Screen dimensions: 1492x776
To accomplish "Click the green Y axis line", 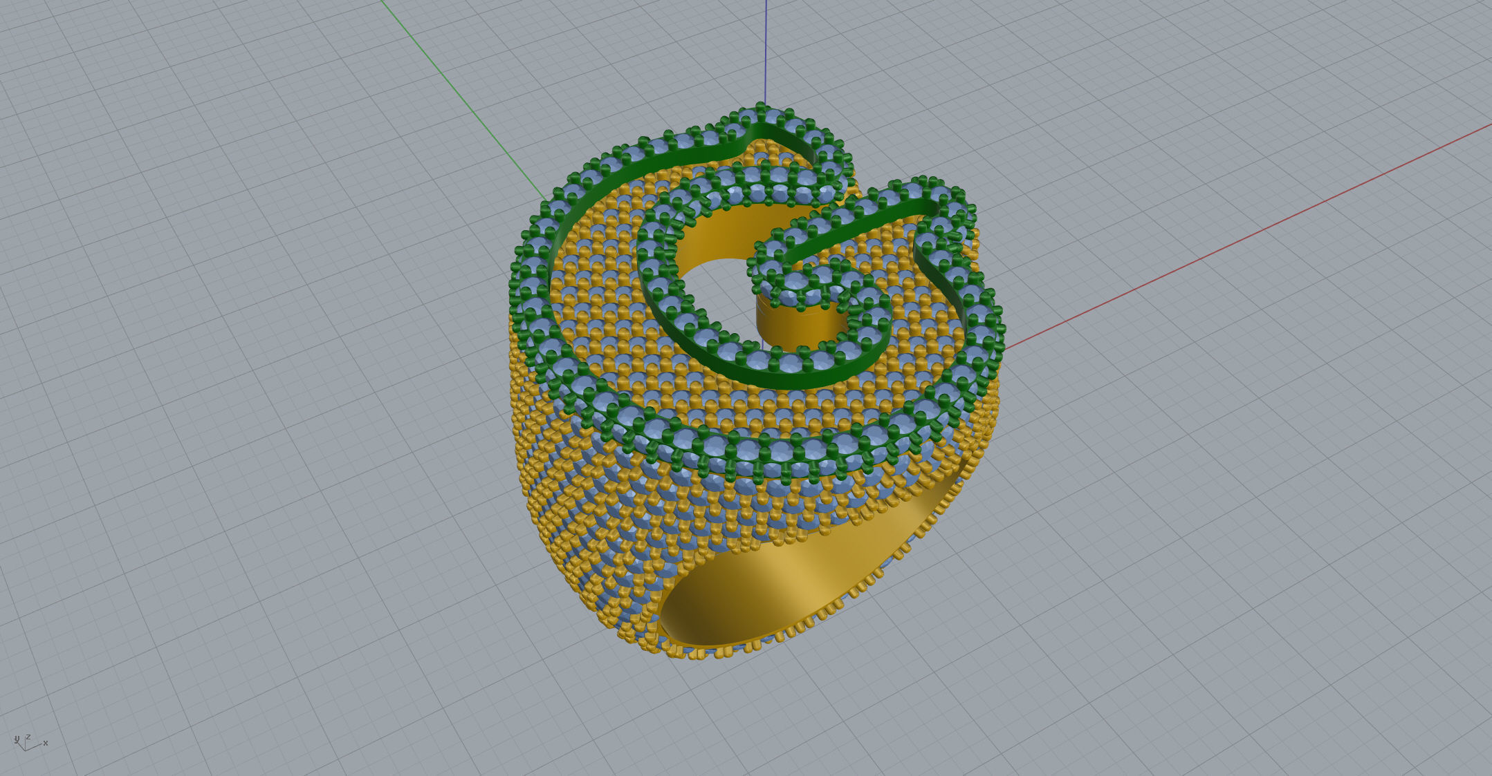I will [466, 102].
